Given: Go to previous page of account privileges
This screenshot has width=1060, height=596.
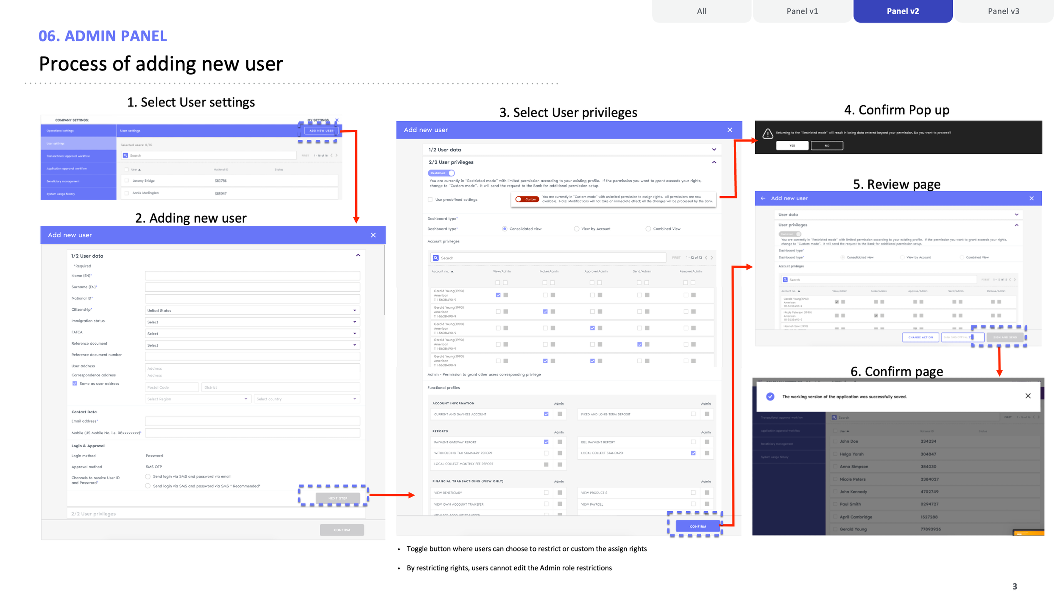Looking at the screenshot, I should tap(706, 258).
